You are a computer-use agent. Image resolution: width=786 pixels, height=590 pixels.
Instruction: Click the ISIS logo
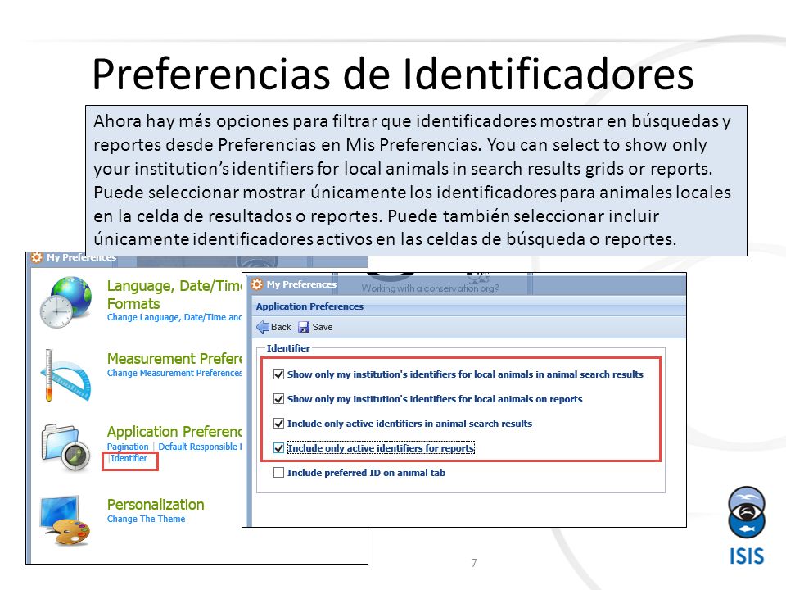[x=747, y=526]
